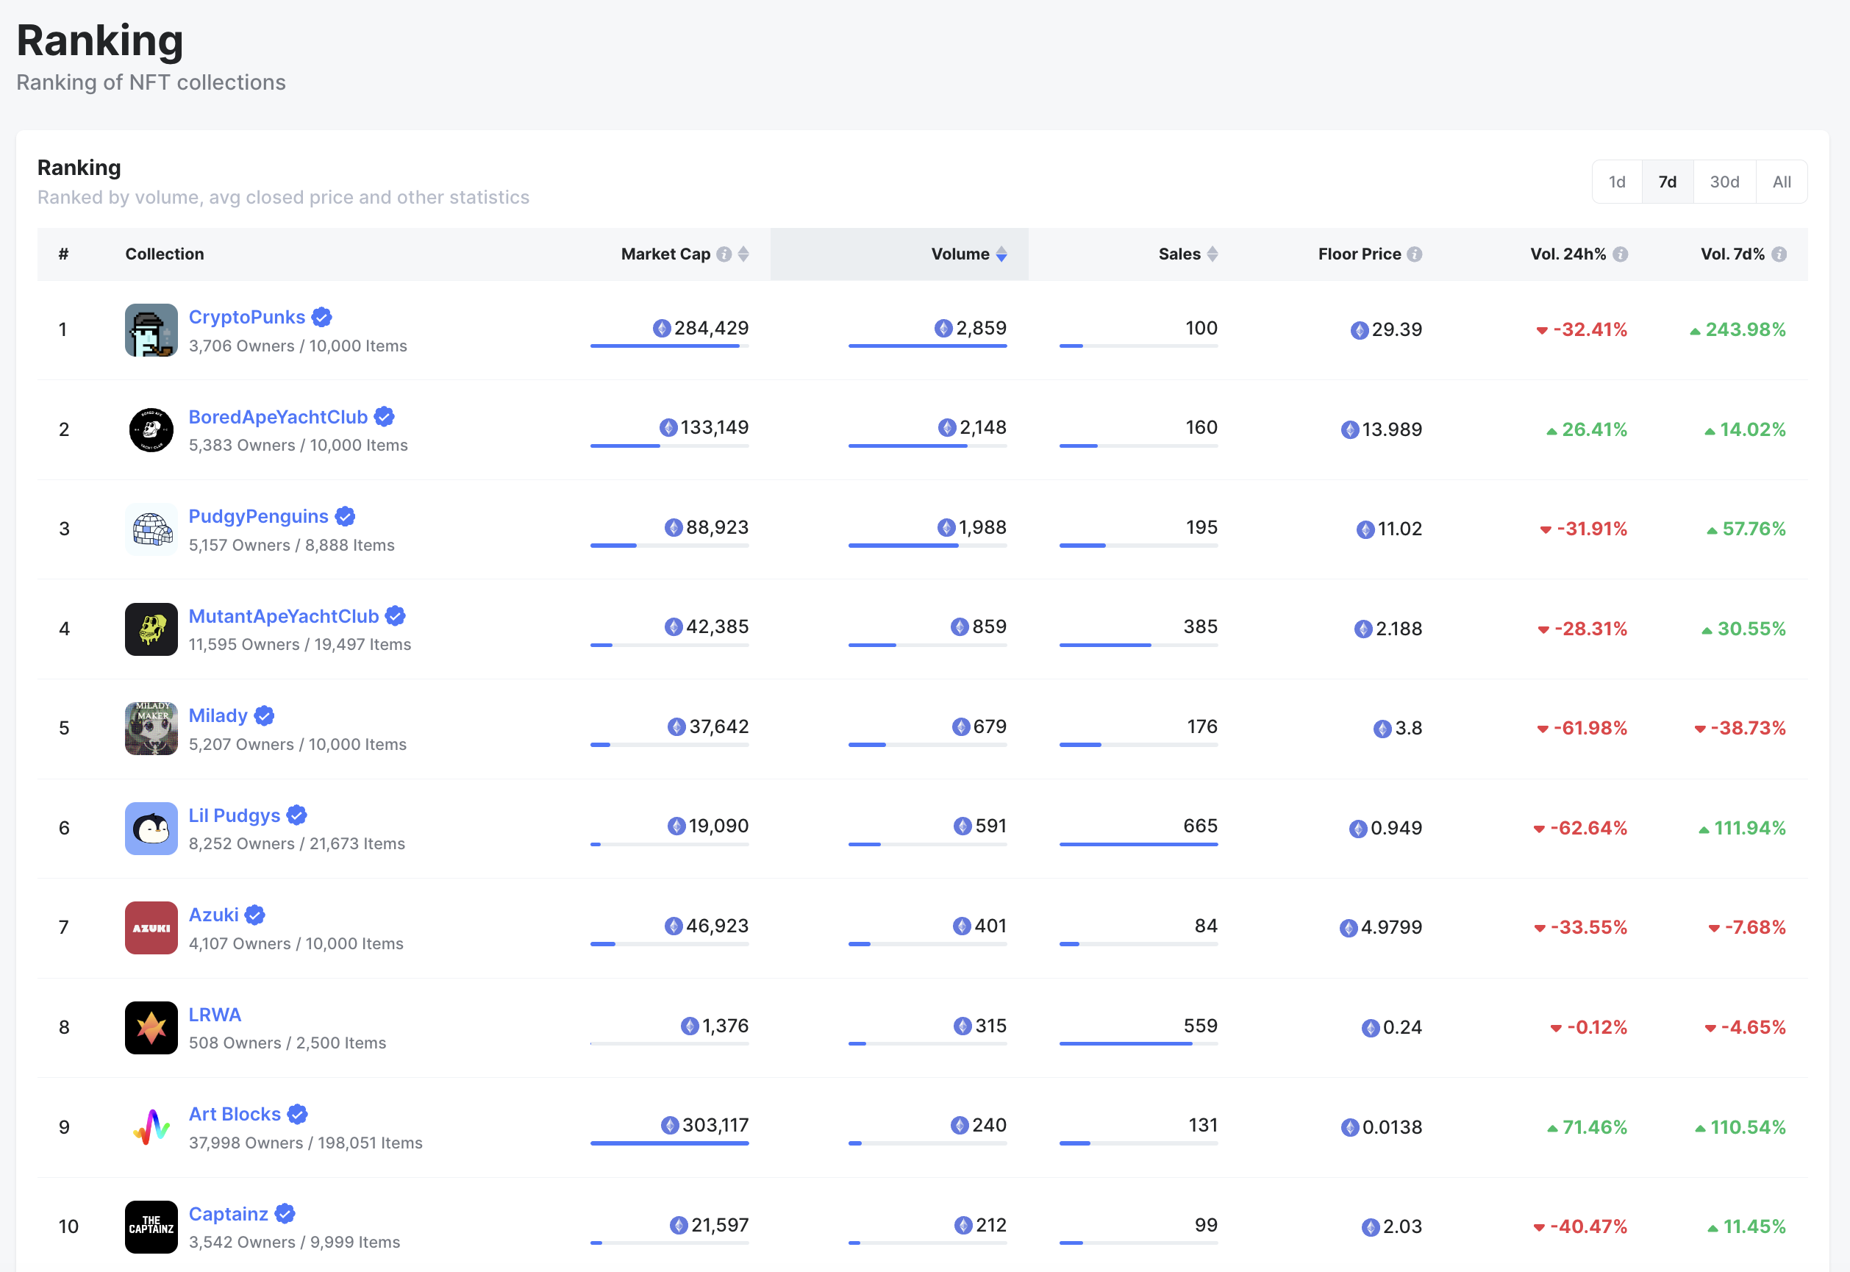Click the Collection column header
Screen dimensions: 1850x1272
pyautogui.click(x=164, y=254)
